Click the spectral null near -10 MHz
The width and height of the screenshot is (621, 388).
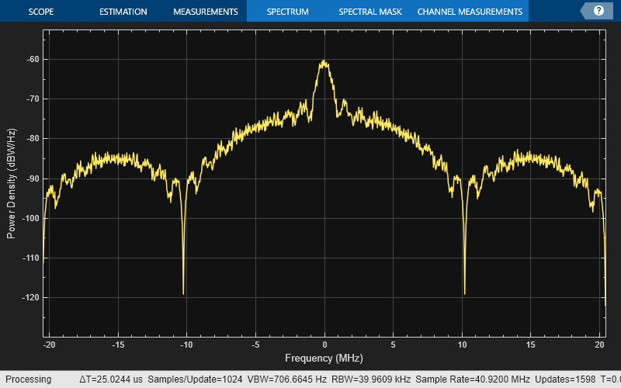pyautogui.click(x=183, y=291)
